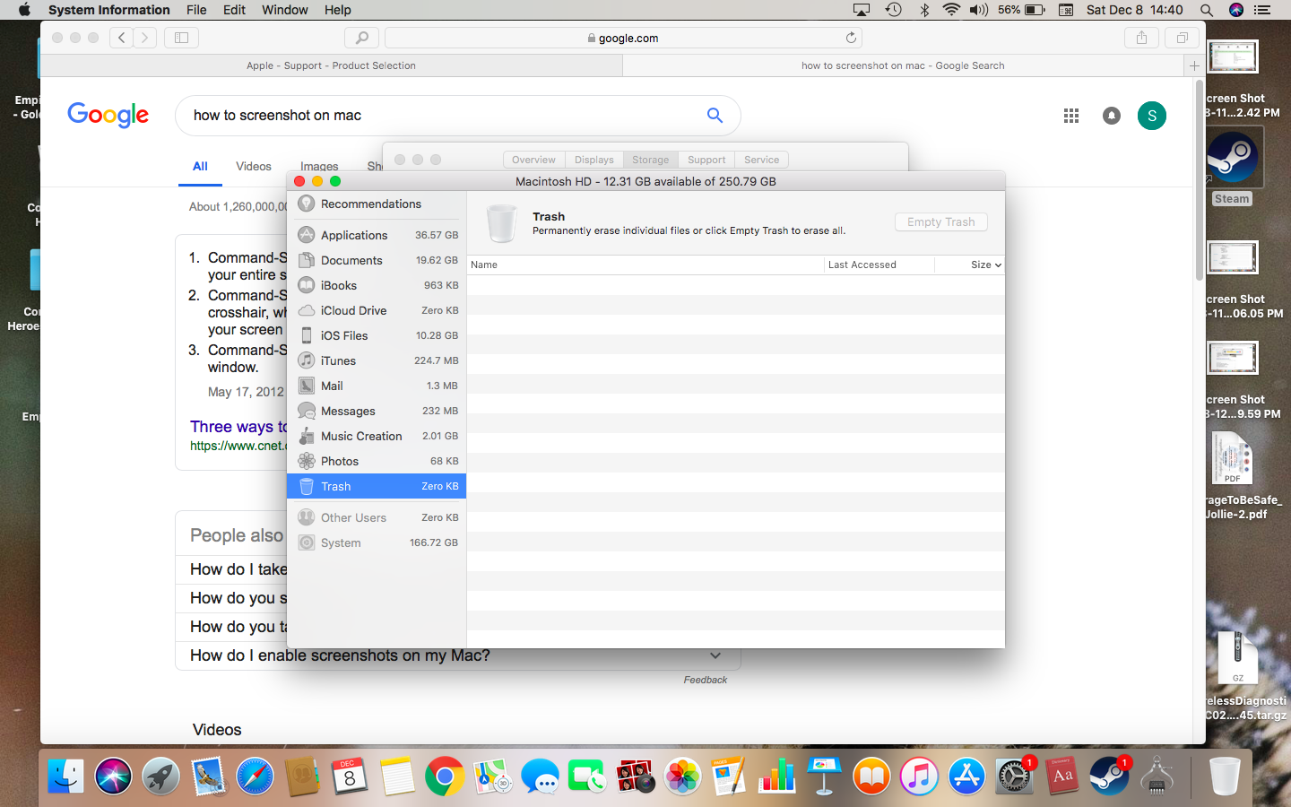Open the volume menu bar control

978,10
